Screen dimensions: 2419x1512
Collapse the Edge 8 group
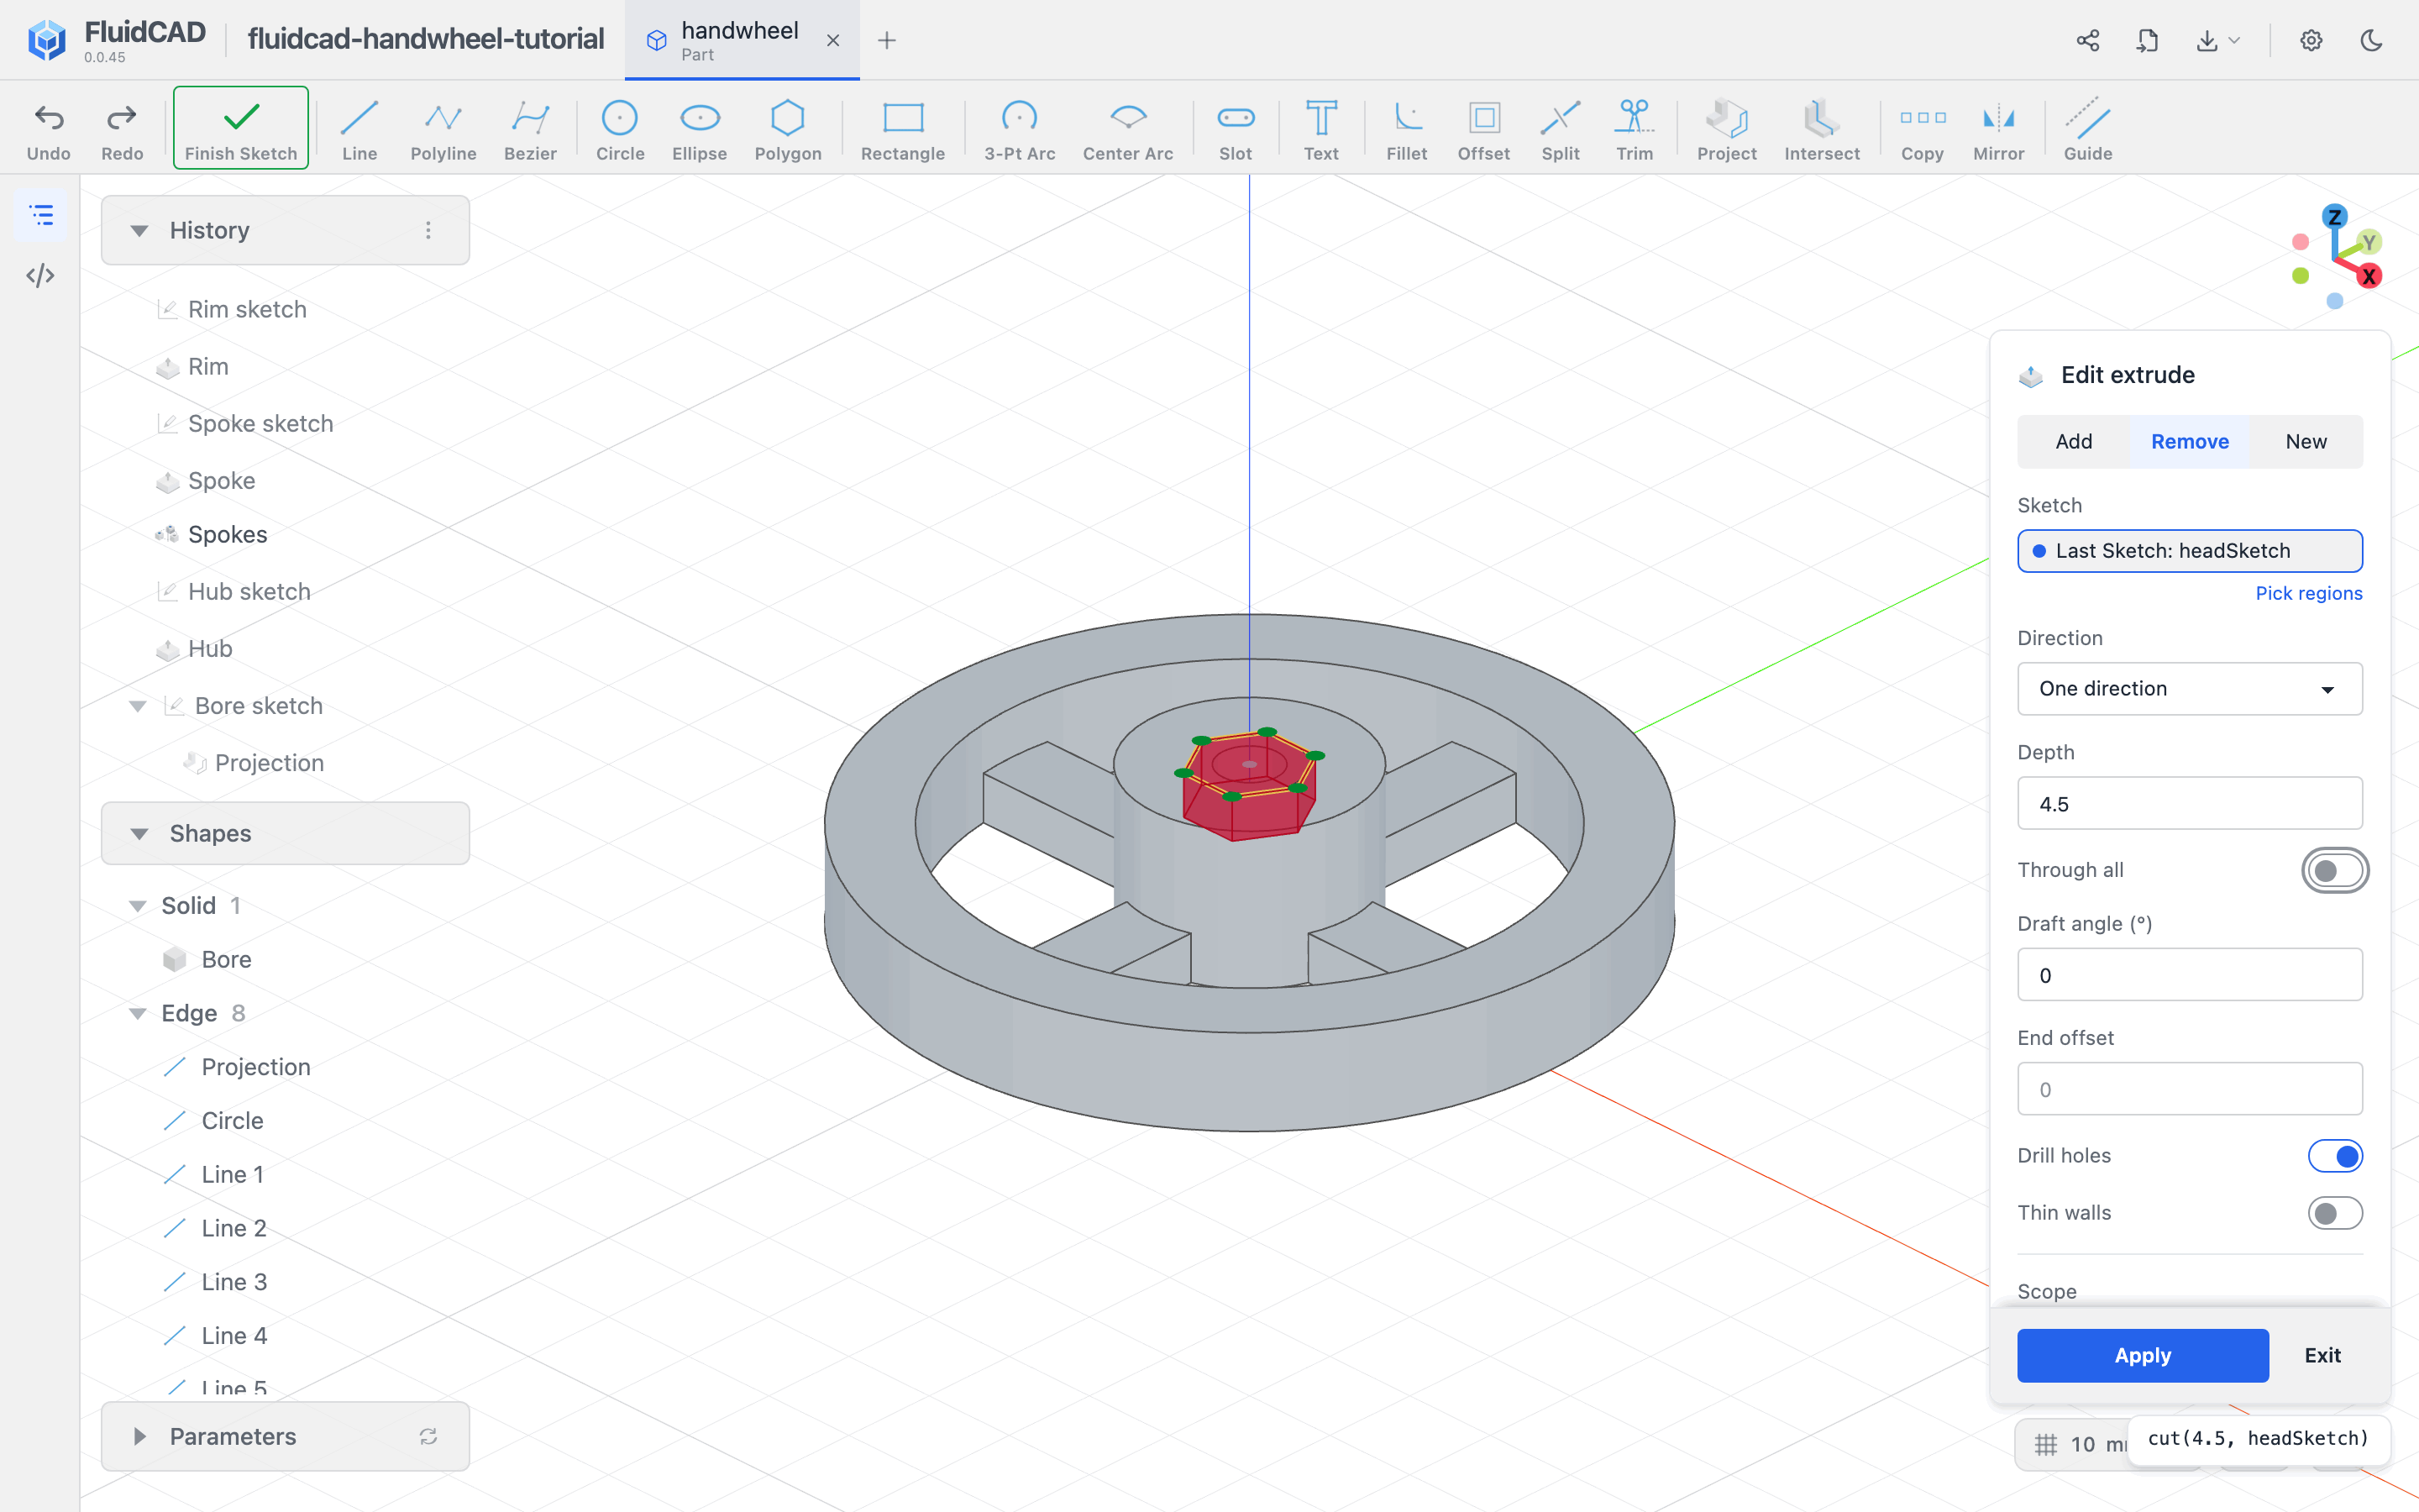click(x=138, y=1014)
